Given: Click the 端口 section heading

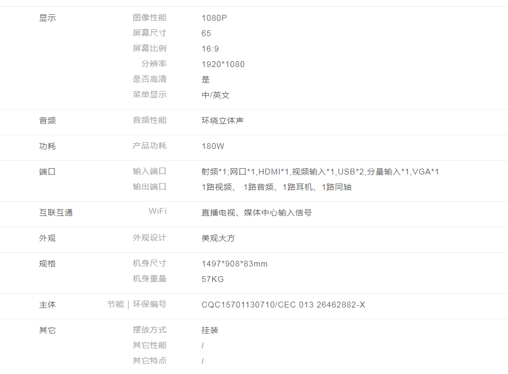Looking at the screenshot, I should (47, 172).
